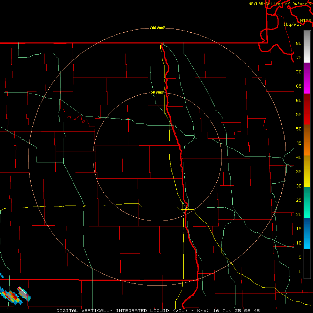Image resolution: width=313 pixels, height=313 pixels.
Task: Click the 75 value on the color scale
Action: 299,57
